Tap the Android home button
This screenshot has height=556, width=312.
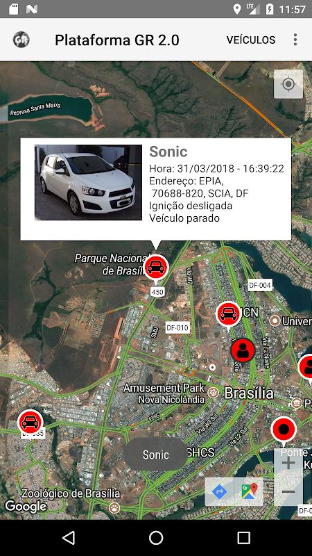[156, 538]
